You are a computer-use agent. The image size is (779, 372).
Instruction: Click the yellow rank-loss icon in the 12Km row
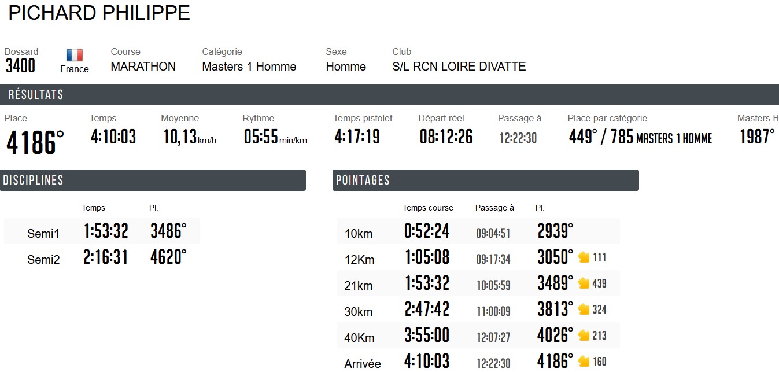(x=584, y=257)
